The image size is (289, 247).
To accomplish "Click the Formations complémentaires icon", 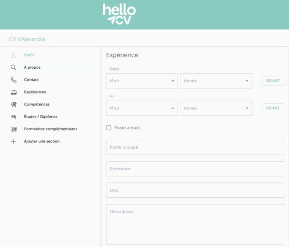I will pyautogui.click(x=13, y=129).
